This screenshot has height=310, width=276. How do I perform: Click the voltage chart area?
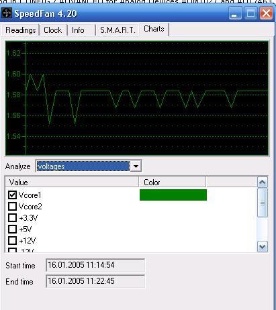(x=137, y=98)
